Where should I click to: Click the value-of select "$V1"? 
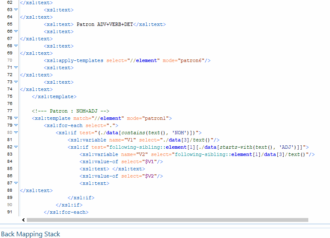click(x=149, y=161)
